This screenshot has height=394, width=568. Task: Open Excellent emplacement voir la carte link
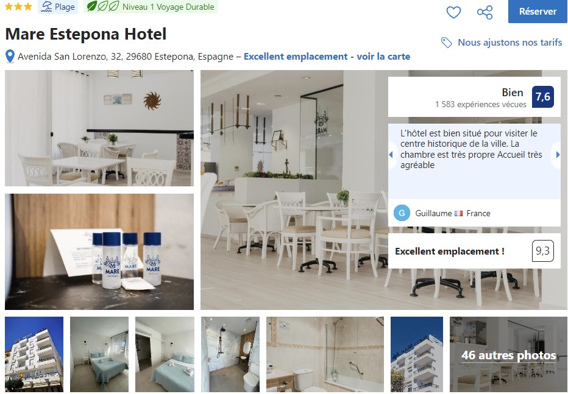327,57
